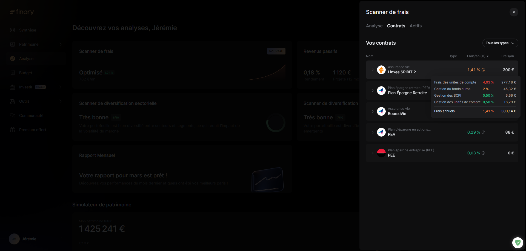526x251 pixels.
Task: Click Gestion des SCPI tooltip line
Action: coord(475,96)
